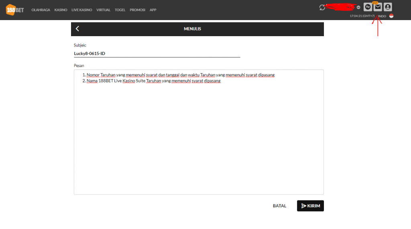411x229 pixels.
Task: Hide balance using the minus icon
Action: point(358,7)
